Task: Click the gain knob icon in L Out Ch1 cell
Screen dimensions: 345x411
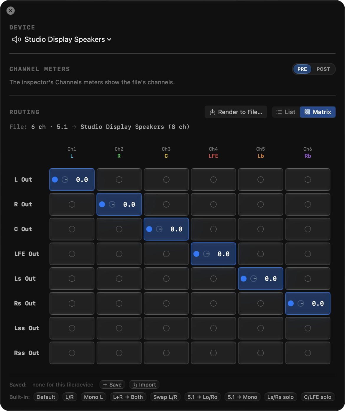Action: (x=65, y=180)
